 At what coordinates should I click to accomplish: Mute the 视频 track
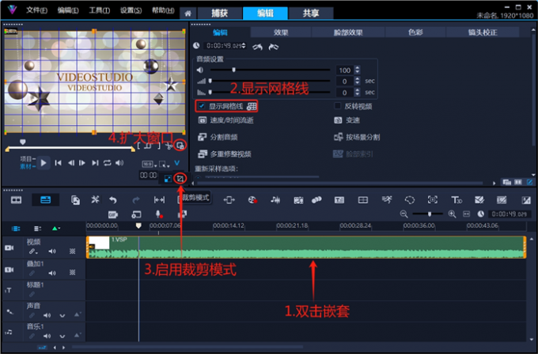52,251
